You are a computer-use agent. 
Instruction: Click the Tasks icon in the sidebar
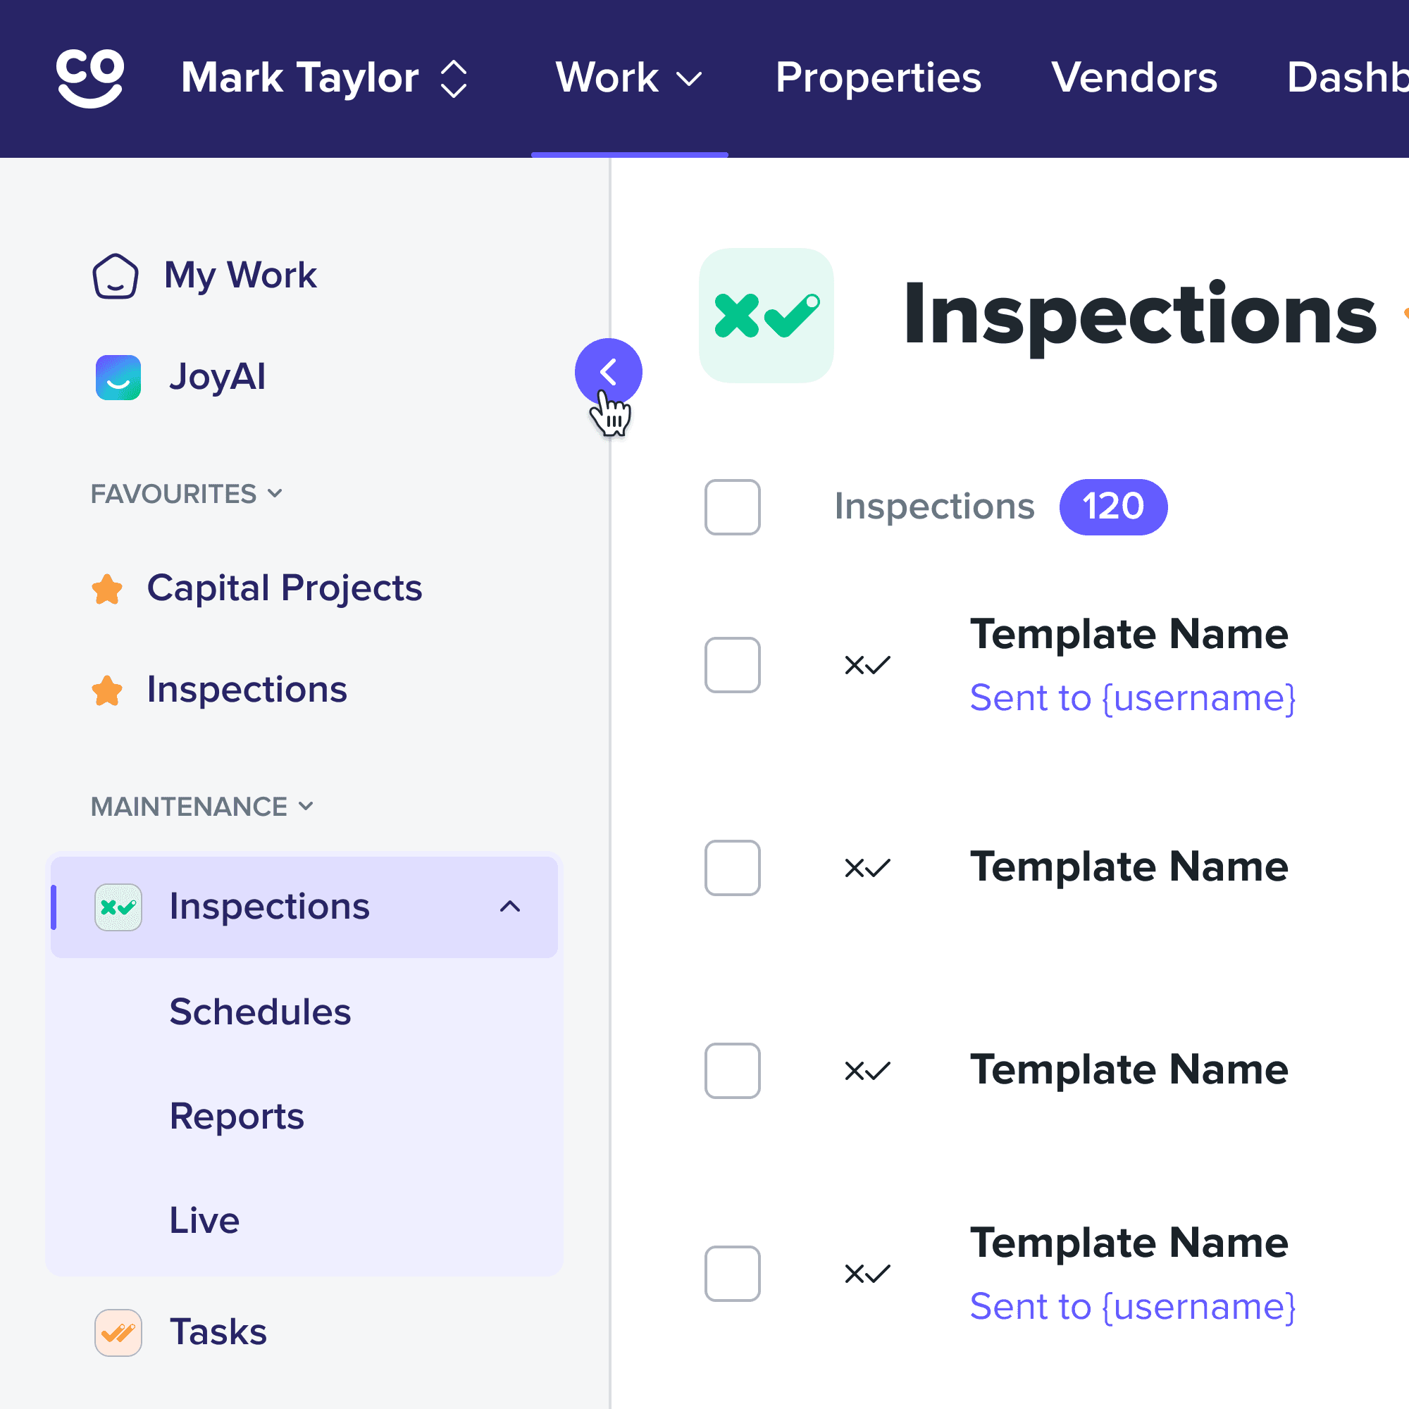(x=118, y=1332)
